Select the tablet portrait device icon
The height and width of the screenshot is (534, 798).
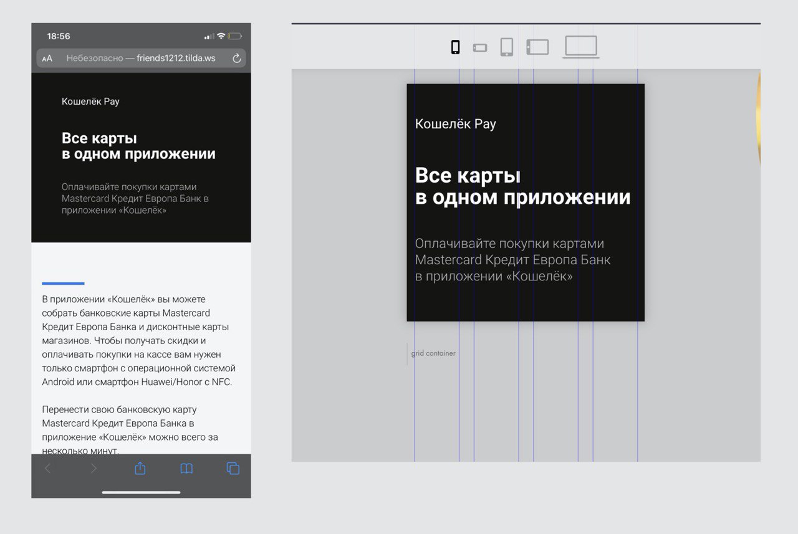[507, 47]
